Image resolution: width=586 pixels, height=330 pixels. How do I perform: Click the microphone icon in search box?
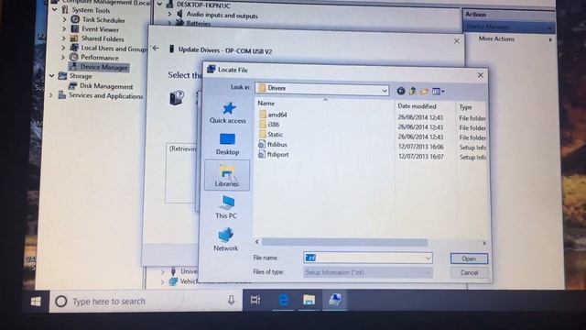point(232,300)
